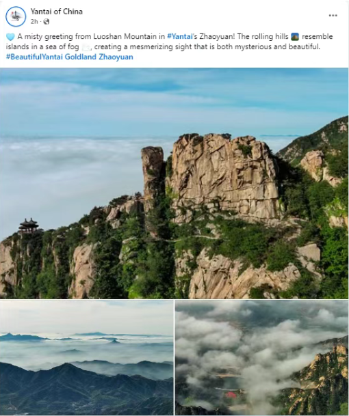Follow the #BeautifulYantai hashtag link
Viewport: 349px width, 416px height.
tap(34, 57)
